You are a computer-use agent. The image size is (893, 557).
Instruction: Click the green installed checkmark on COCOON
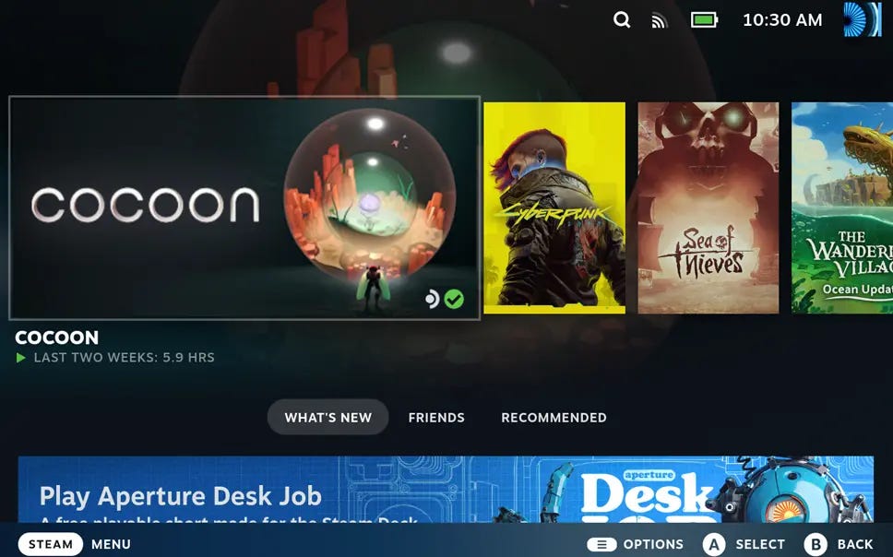[x=454, y=297]
